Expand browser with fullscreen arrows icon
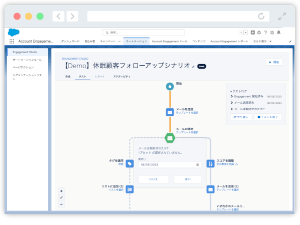Viewport: 300px width, 225px height. (x=282, y=17)
